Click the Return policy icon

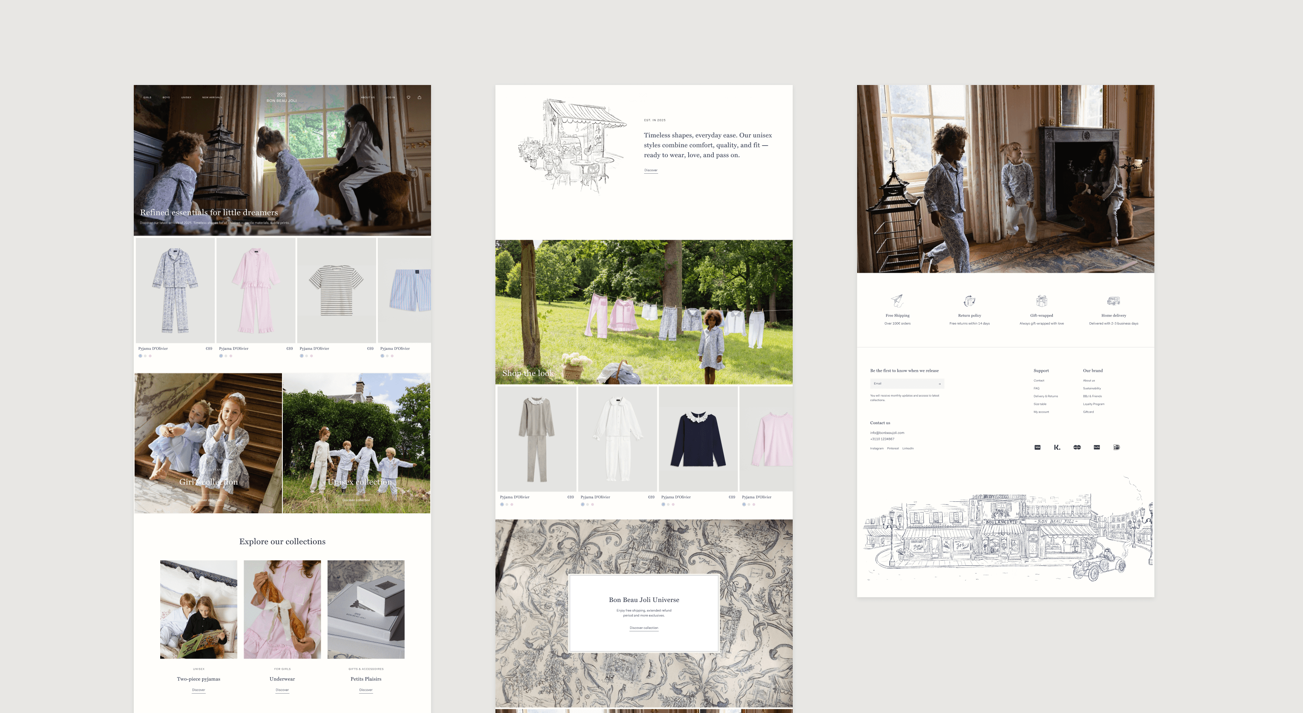pos(969,301)
